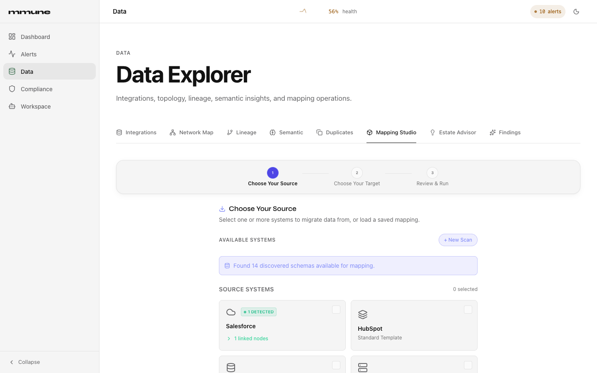Open the Lineage tab
This screenshot has height=373, width=597.
[x=242, y=133]
